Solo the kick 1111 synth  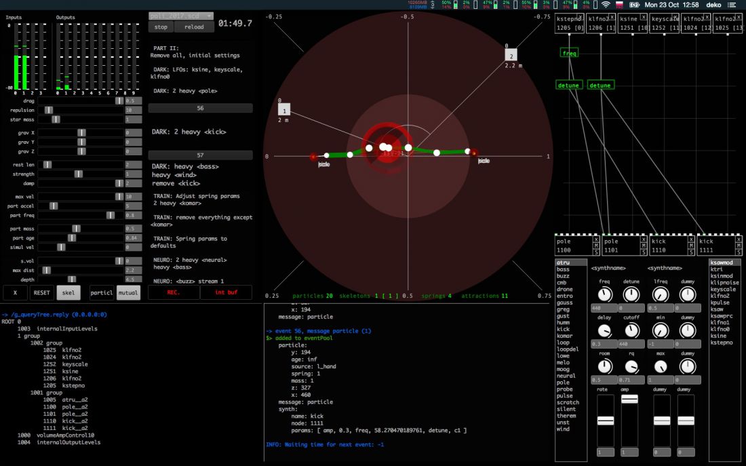pos(738,252)
